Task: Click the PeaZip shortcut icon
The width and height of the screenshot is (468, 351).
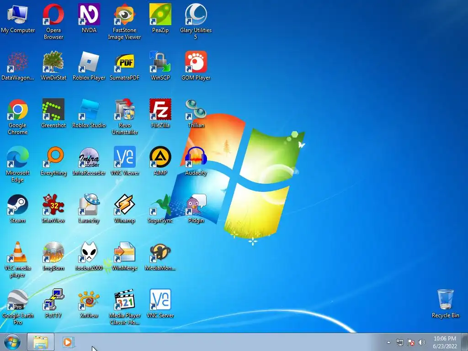Action: click(x=160, y=14)
